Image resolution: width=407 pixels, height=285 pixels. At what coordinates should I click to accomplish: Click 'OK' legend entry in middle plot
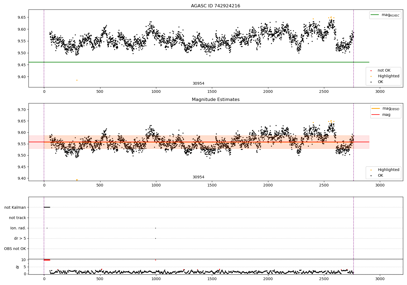pyautogui.click(x=377, y=175)
